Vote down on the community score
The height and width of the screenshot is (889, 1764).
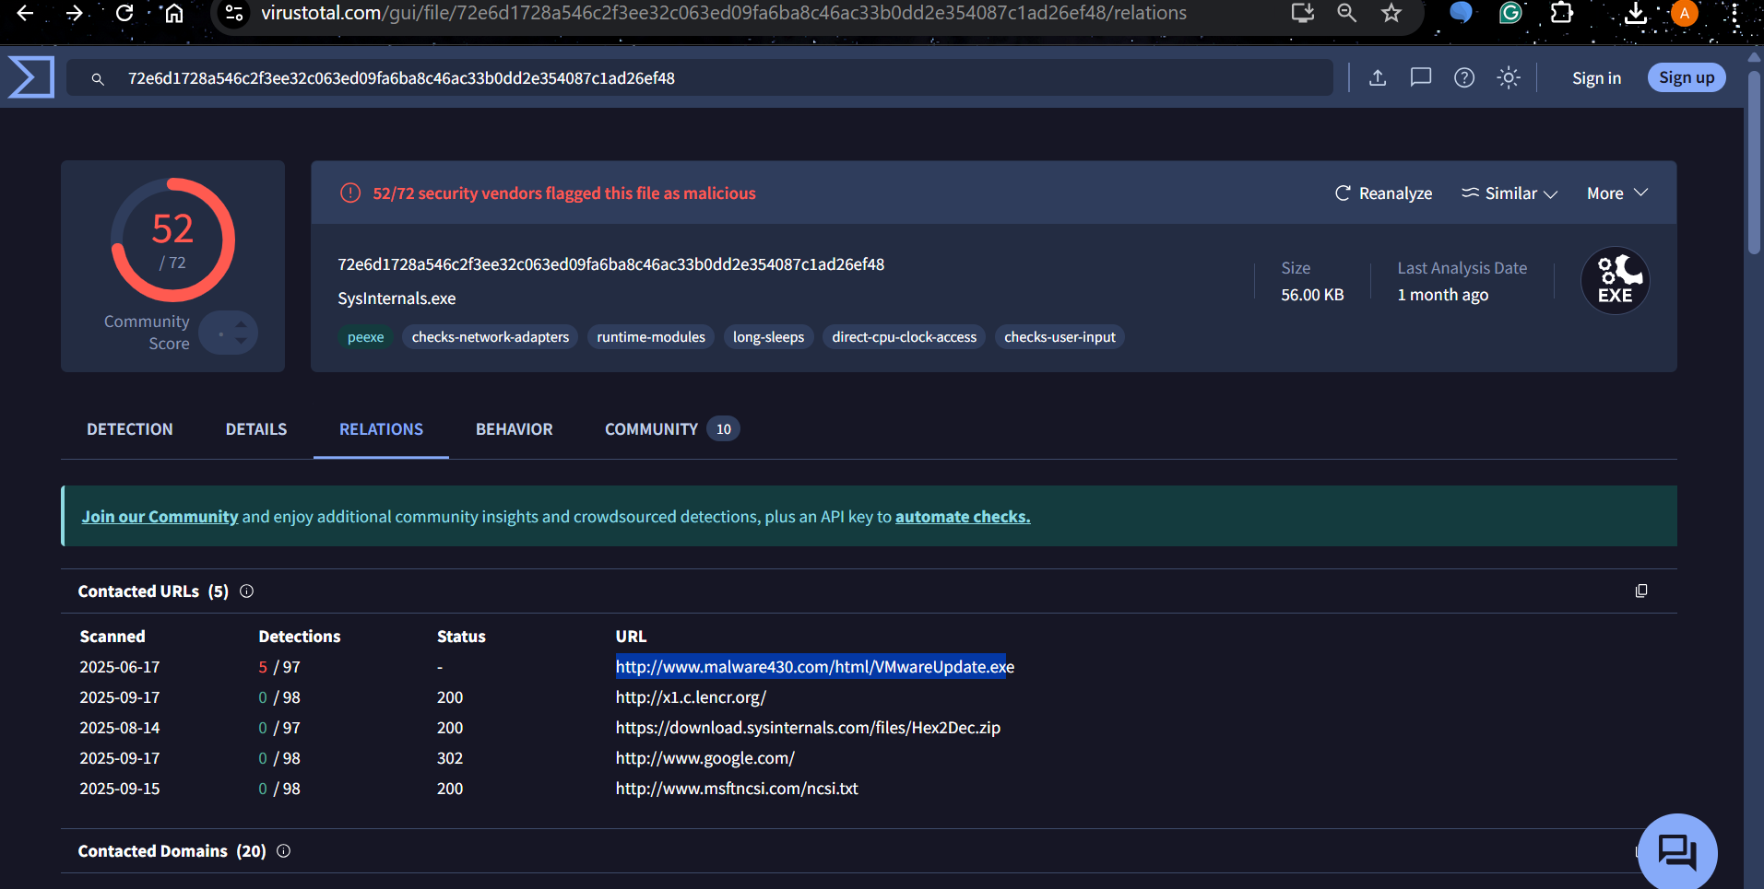[241, 341]
